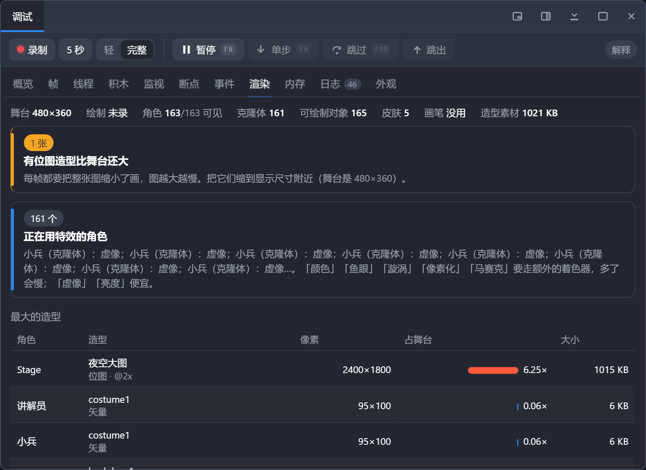
Task: Switch to the 断点 tab
Action: pyautogui.click(x=189, y=84)
